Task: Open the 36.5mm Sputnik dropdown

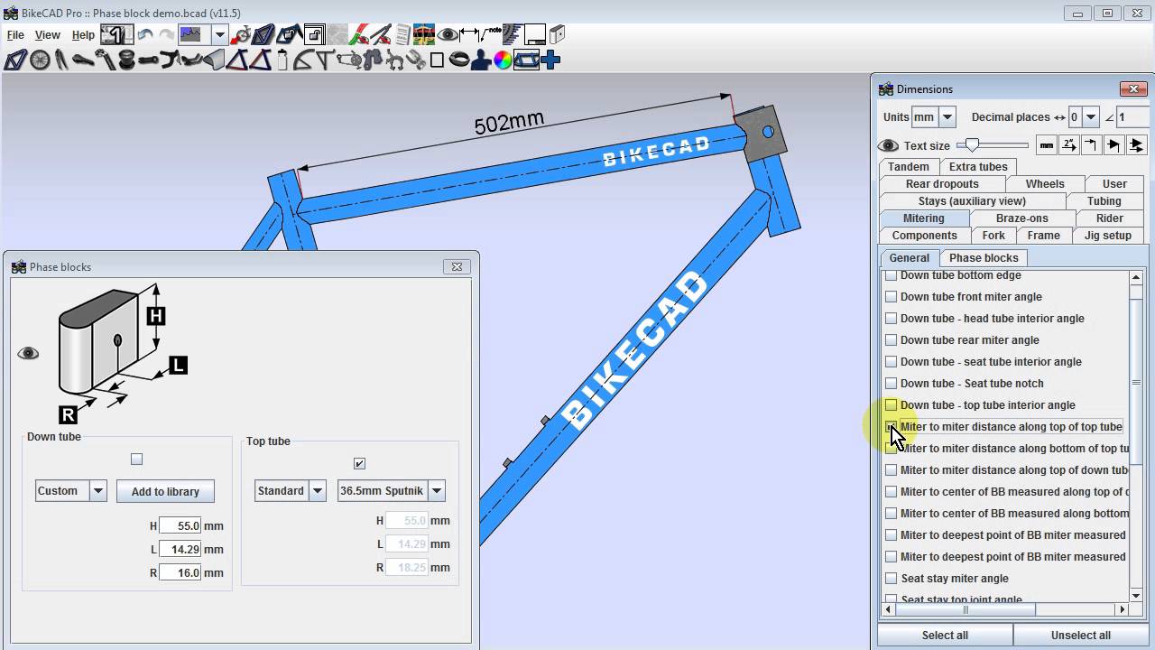Action: point(437,491)
